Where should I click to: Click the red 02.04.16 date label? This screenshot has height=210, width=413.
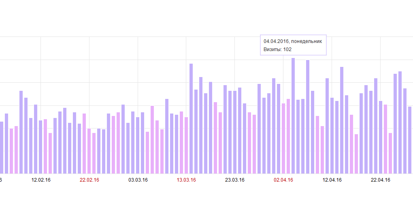click(283, 180)
